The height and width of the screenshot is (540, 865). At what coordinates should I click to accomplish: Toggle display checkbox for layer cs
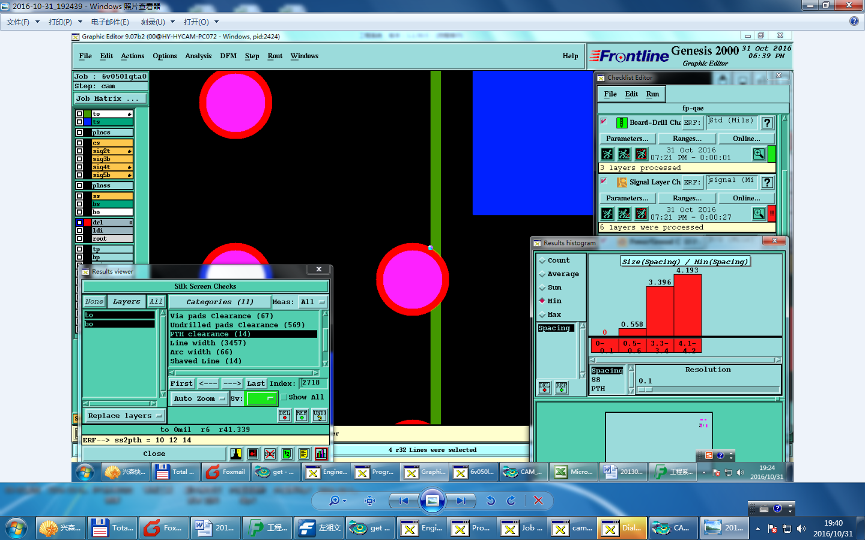pyautogui.click(x=79, y=143)
